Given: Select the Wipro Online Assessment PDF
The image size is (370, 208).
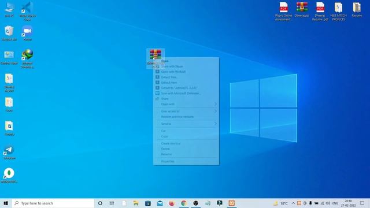Looking at the screenshot, I should tap(284, 12).
